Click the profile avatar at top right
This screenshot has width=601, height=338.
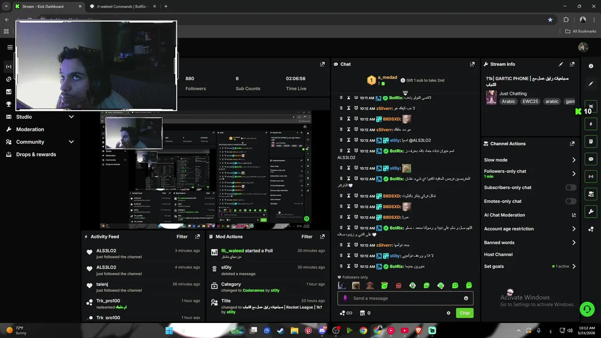click(583, 47)
